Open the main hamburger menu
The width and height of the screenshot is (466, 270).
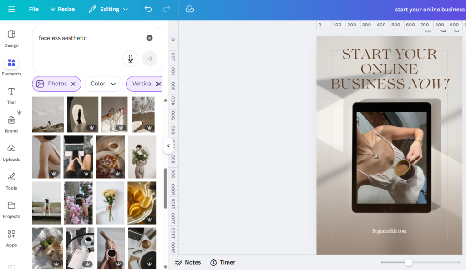tap(11, 9)
